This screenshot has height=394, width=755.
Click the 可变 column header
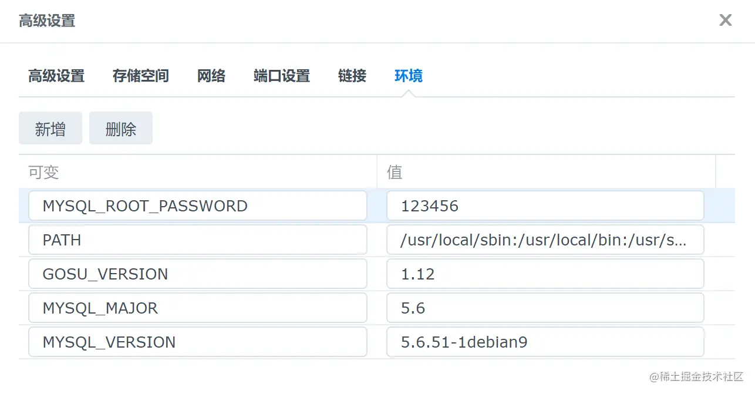(x=198, y=172)
